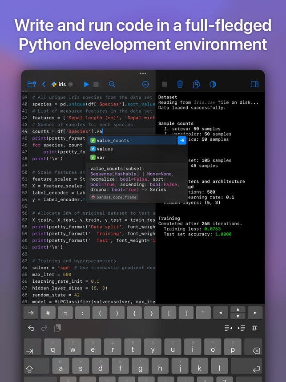Go back with the left chevron

tap(44, 84)
